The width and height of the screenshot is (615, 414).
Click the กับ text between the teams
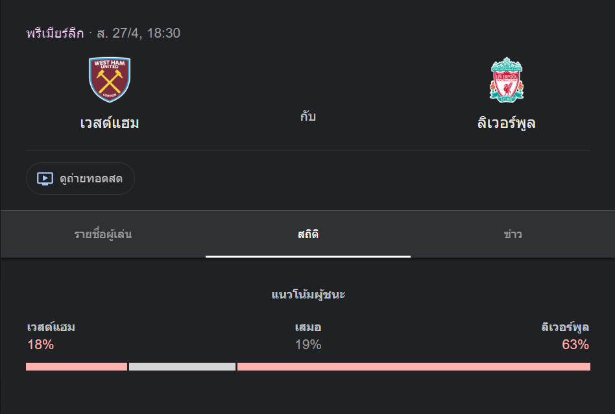point(308,117)
